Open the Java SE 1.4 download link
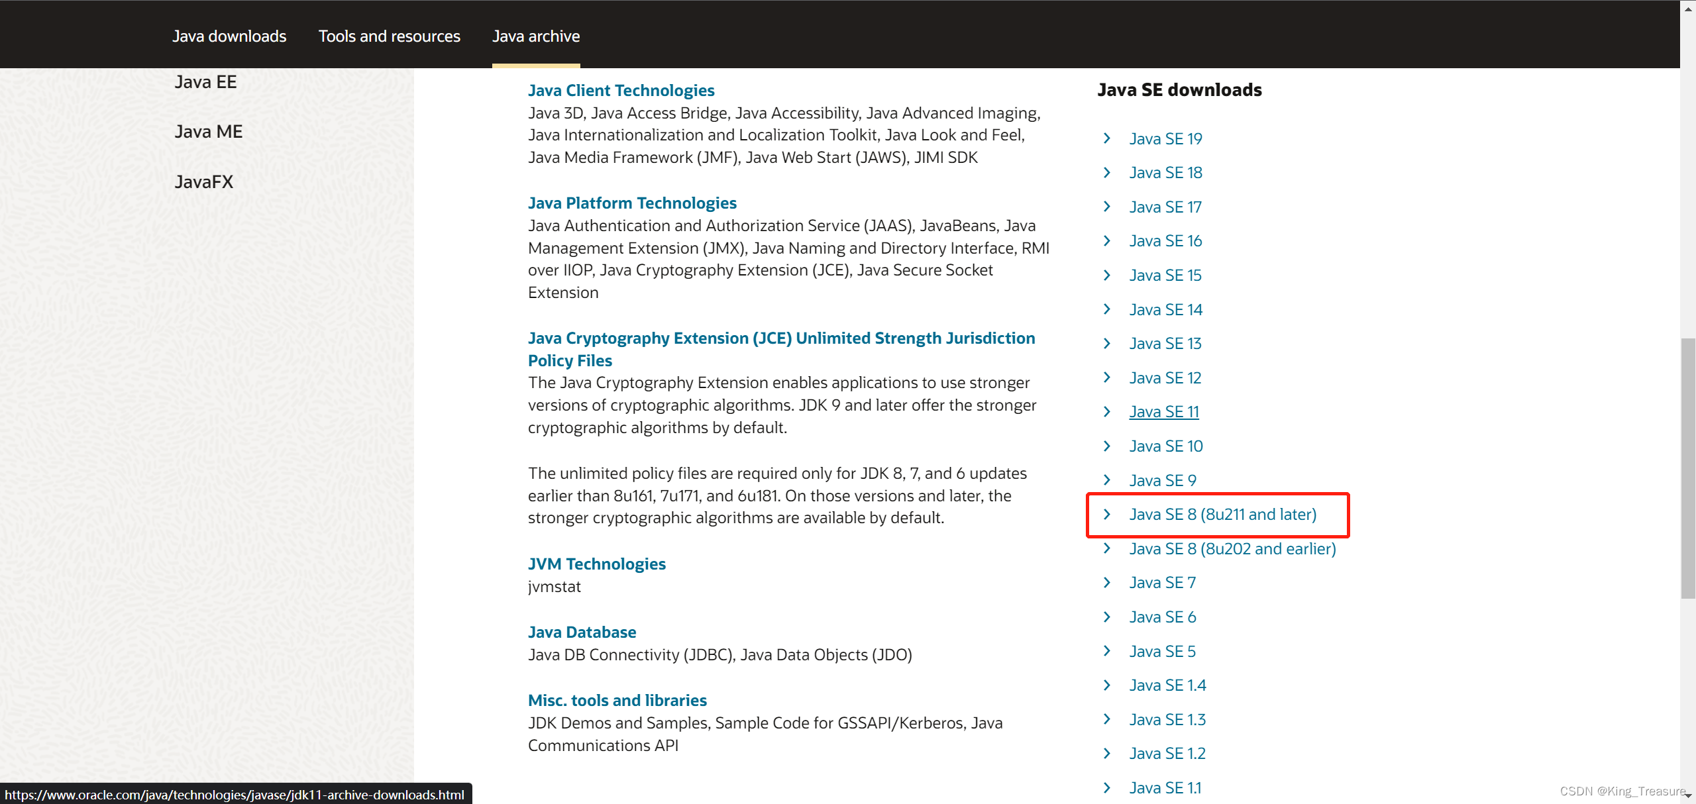1696x804 pixels. tap(1168, 685)
